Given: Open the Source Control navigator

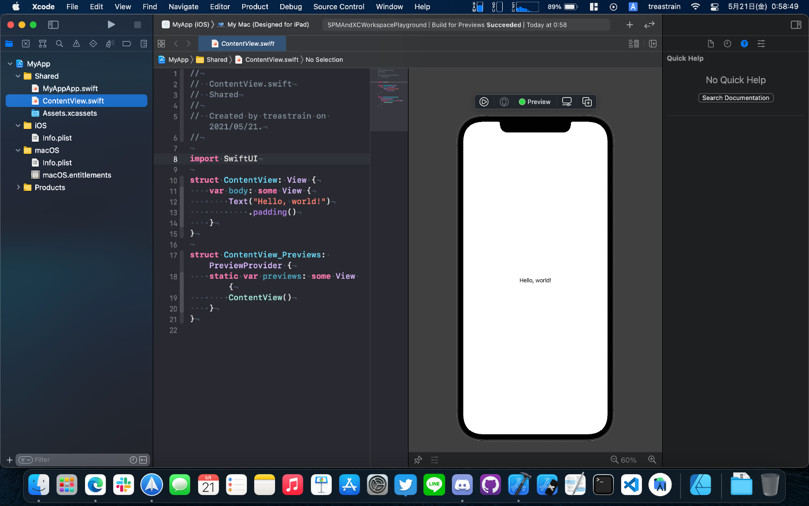Looking at the screenshot, I should [25, 43].
